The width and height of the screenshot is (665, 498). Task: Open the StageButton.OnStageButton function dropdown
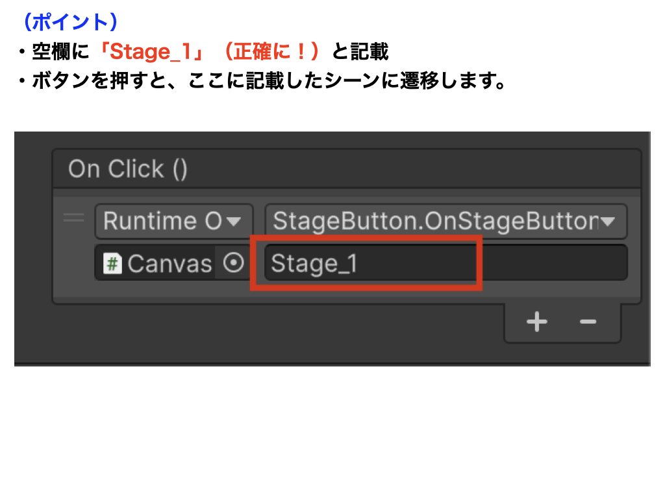(x=444, y=221)
